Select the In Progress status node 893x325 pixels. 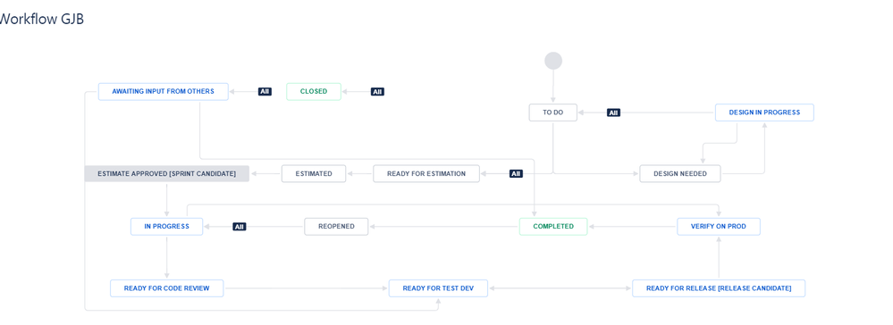[167, 227]
